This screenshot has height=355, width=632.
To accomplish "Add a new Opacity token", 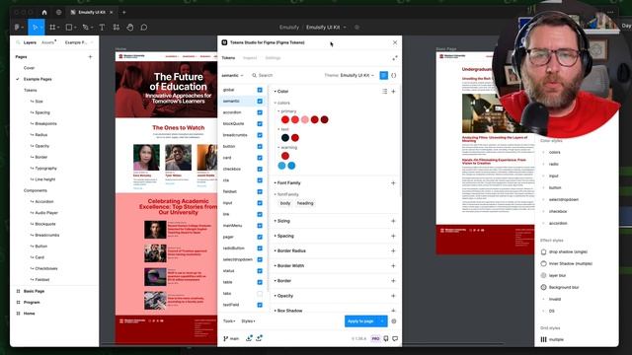I will pos(393,296).
